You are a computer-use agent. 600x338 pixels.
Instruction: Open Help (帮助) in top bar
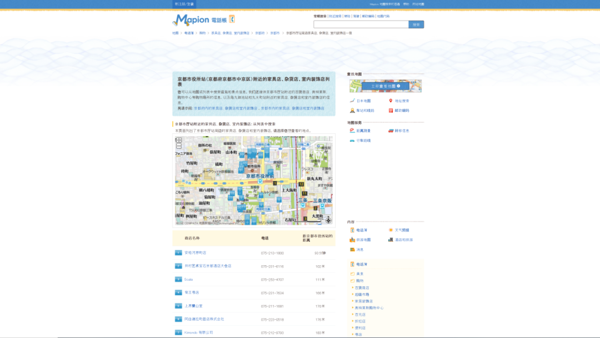pos(406,4)
